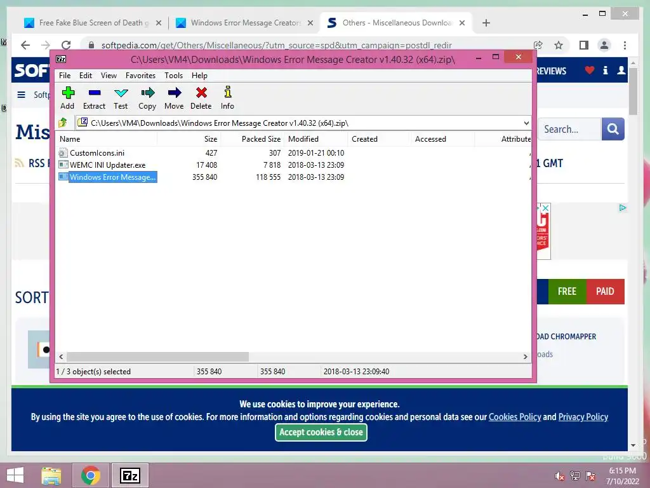
Task: Sort by the Created column header
Action: point(379,139)
